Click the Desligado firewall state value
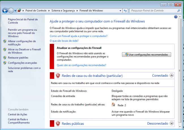The height and width of the screenshot is (130, 184). point(117,91)
